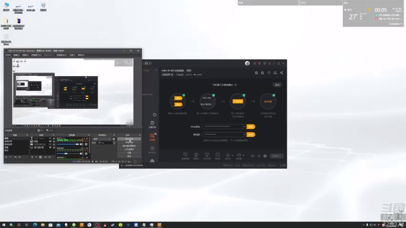Image resolution: width=406 pixels, height=228 pixels.
Task: Click stream key field in streaming app
Action: click(x=224, y=135)
